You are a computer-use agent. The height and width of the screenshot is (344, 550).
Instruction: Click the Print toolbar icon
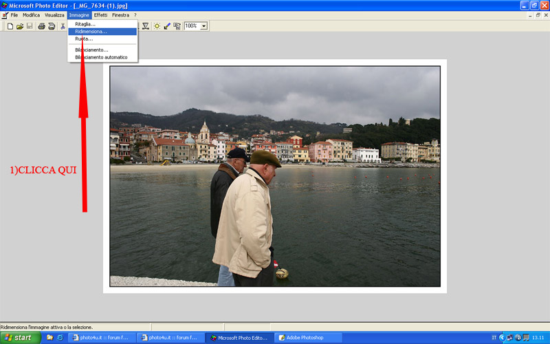pos(41,26)
